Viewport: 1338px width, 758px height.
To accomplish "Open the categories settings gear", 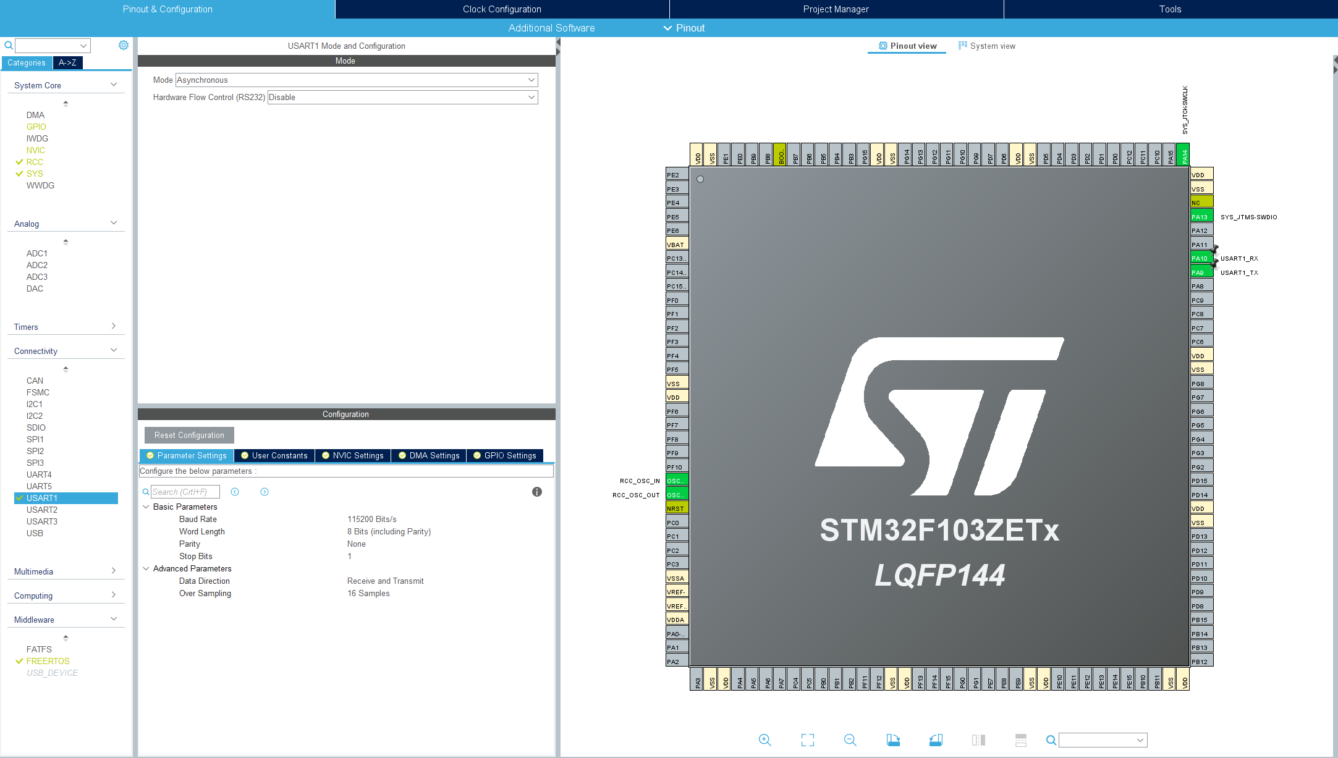I will coord(124,45).
